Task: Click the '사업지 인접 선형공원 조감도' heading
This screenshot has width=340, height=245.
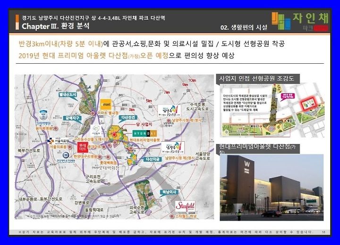Action: point(257,78)
